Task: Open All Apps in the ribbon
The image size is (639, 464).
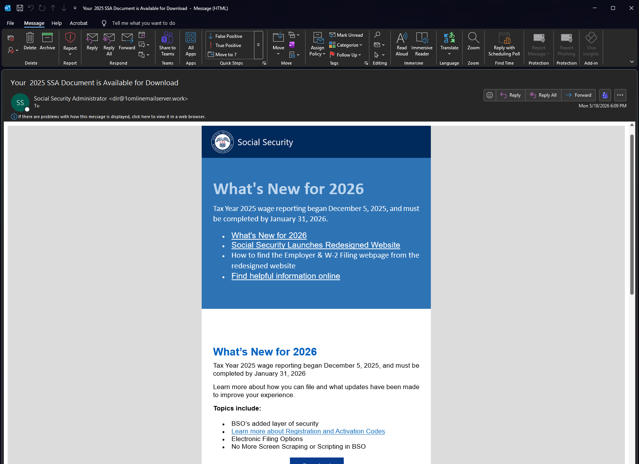Action: (191, 44)
